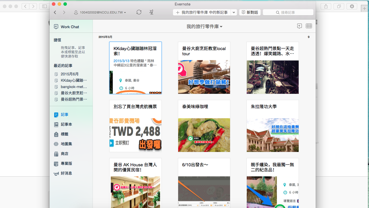Expand the arrow beside the new note button
This screenshot has width=369, height=208.
234,12
